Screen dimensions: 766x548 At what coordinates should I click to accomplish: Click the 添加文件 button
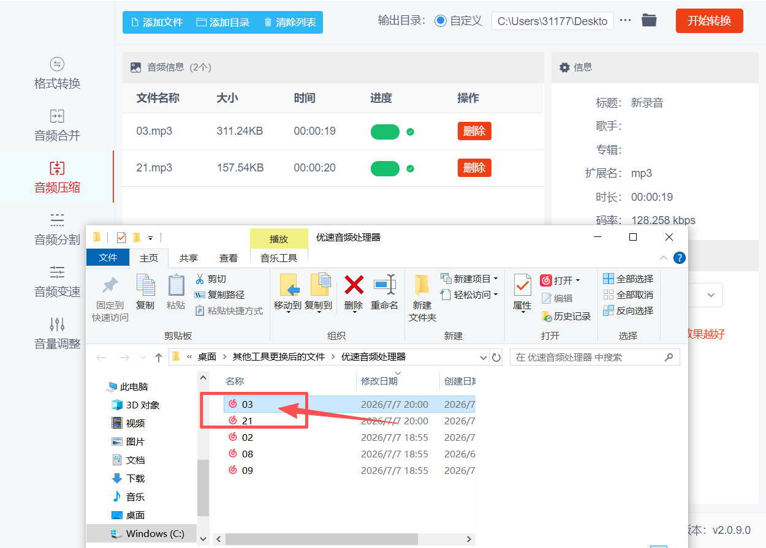[157, 22]
